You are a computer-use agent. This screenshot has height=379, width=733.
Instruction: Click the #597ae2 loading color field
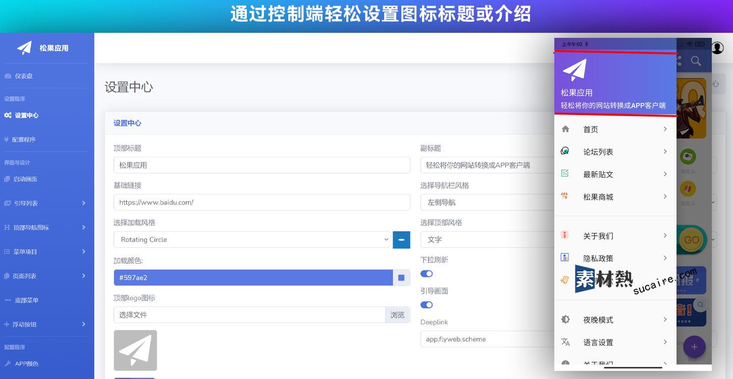(253, 278)
